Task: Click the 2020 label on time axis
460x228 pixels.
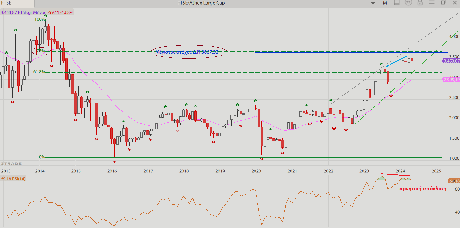Action: [x=256, y=171]
